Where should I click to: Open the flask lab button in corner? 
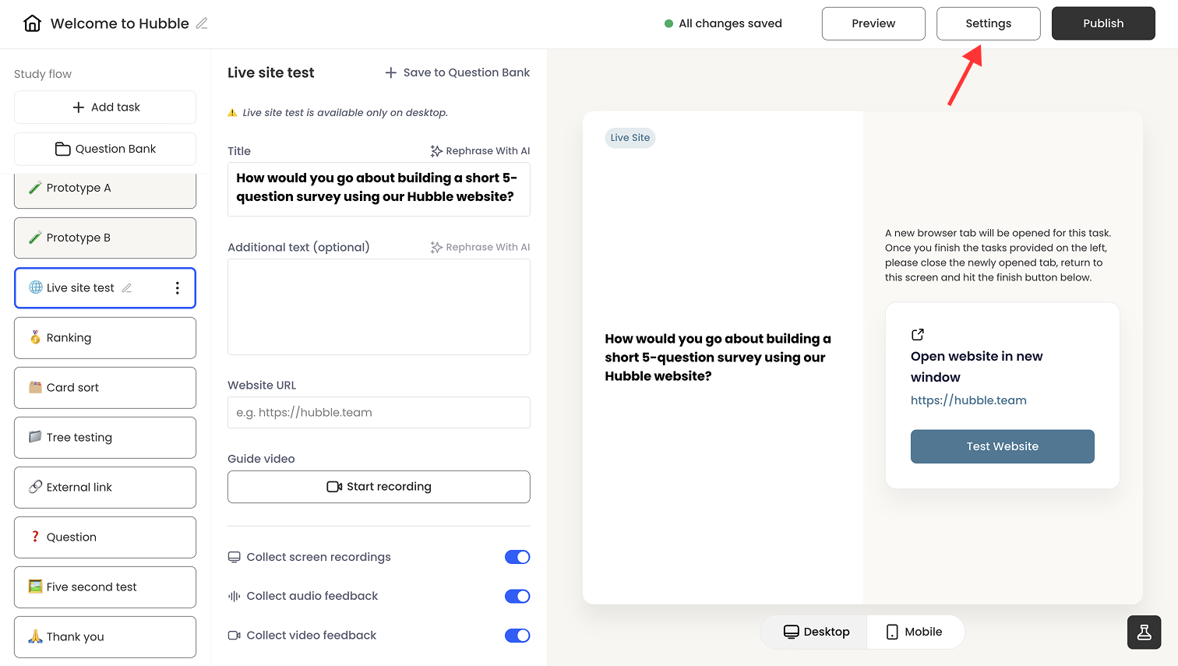pos(1144,633)
